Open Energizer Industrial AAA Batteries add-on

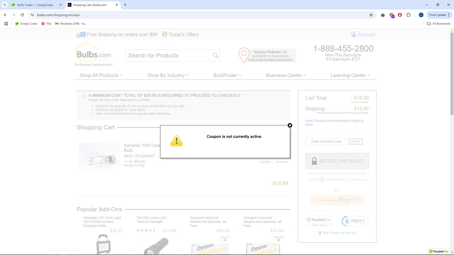[x=262, y=222]
